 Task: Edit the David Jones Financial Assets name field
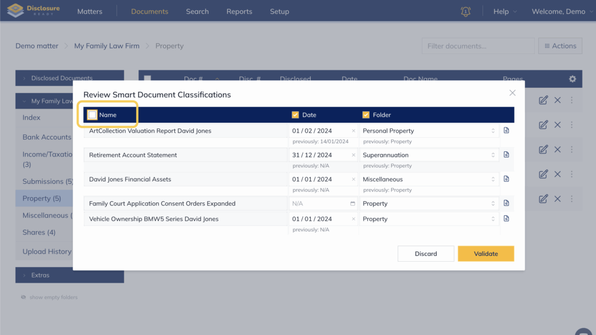185,179
